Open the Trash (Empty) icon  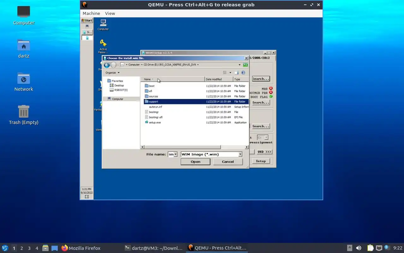[24, 115]
